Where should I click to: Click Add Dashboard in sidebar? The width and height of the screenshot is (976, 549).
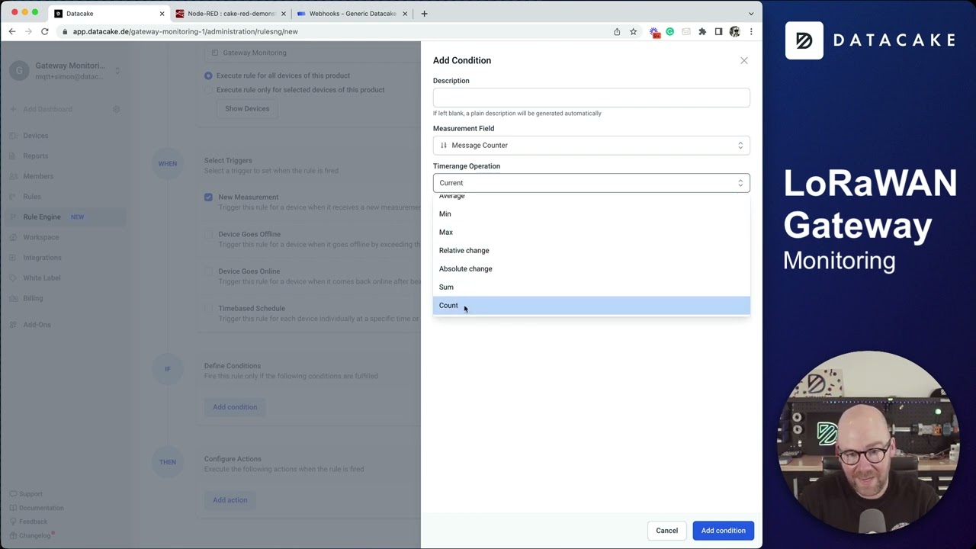(47, 109)
